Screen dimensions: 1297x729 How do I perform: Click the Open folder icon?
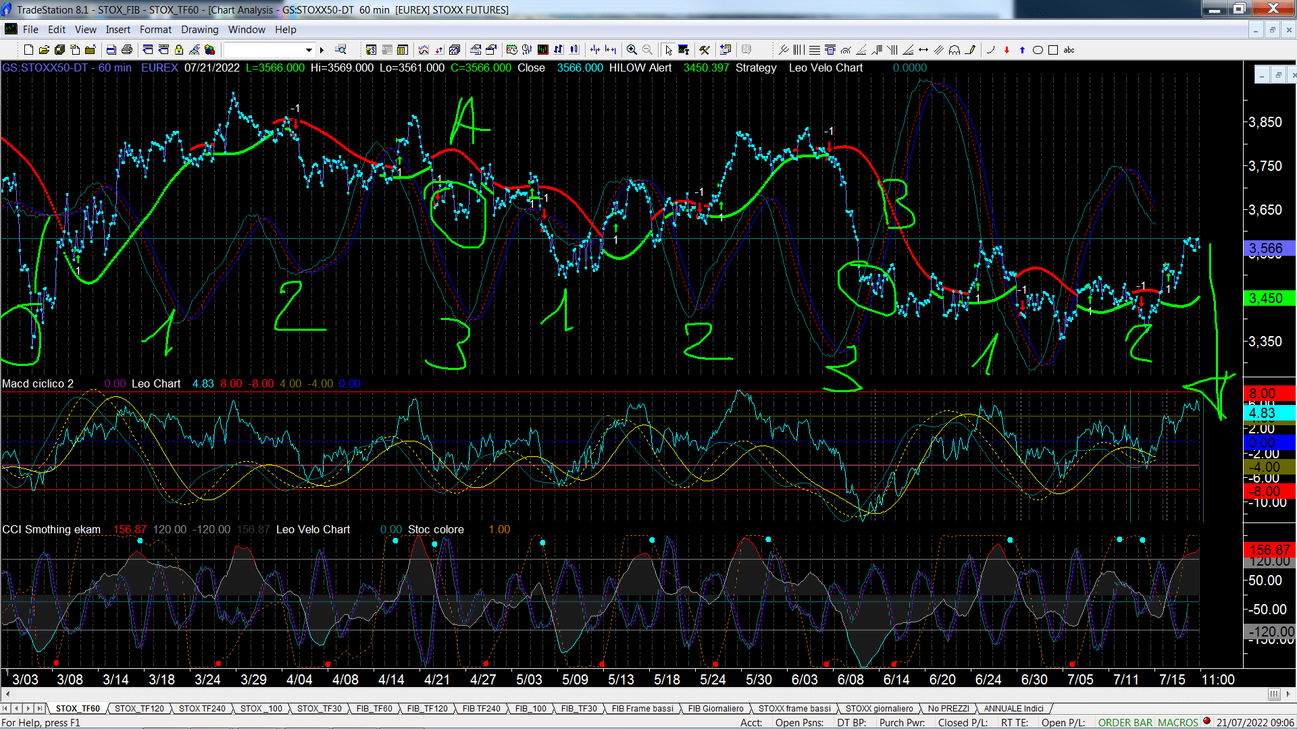tap(44, 50)
